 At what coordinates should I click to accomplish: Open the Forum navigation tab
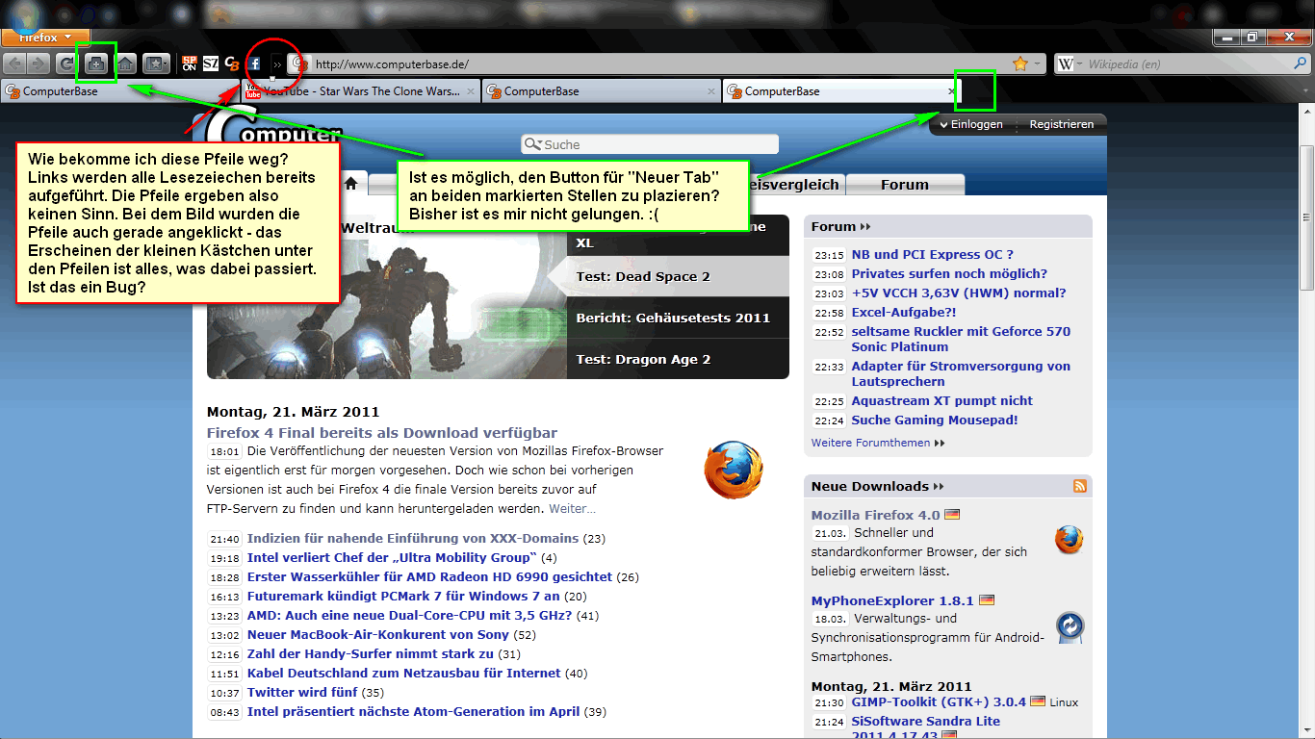(905, 185)
